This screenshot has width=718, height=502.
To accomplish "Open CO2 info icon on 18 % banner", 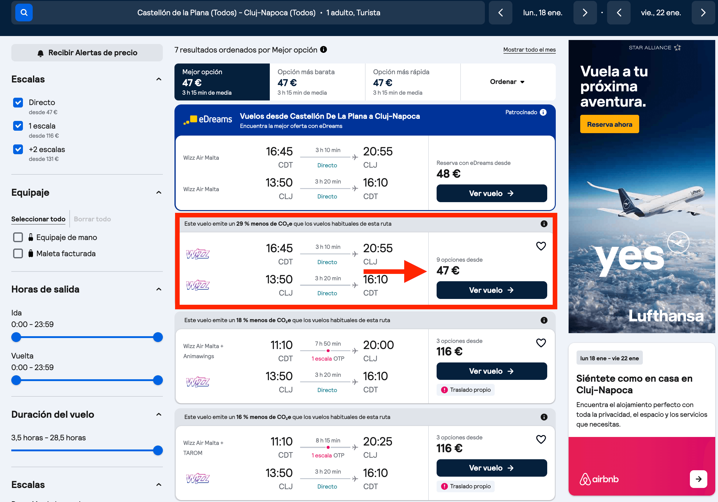I will tap(544, 320).
